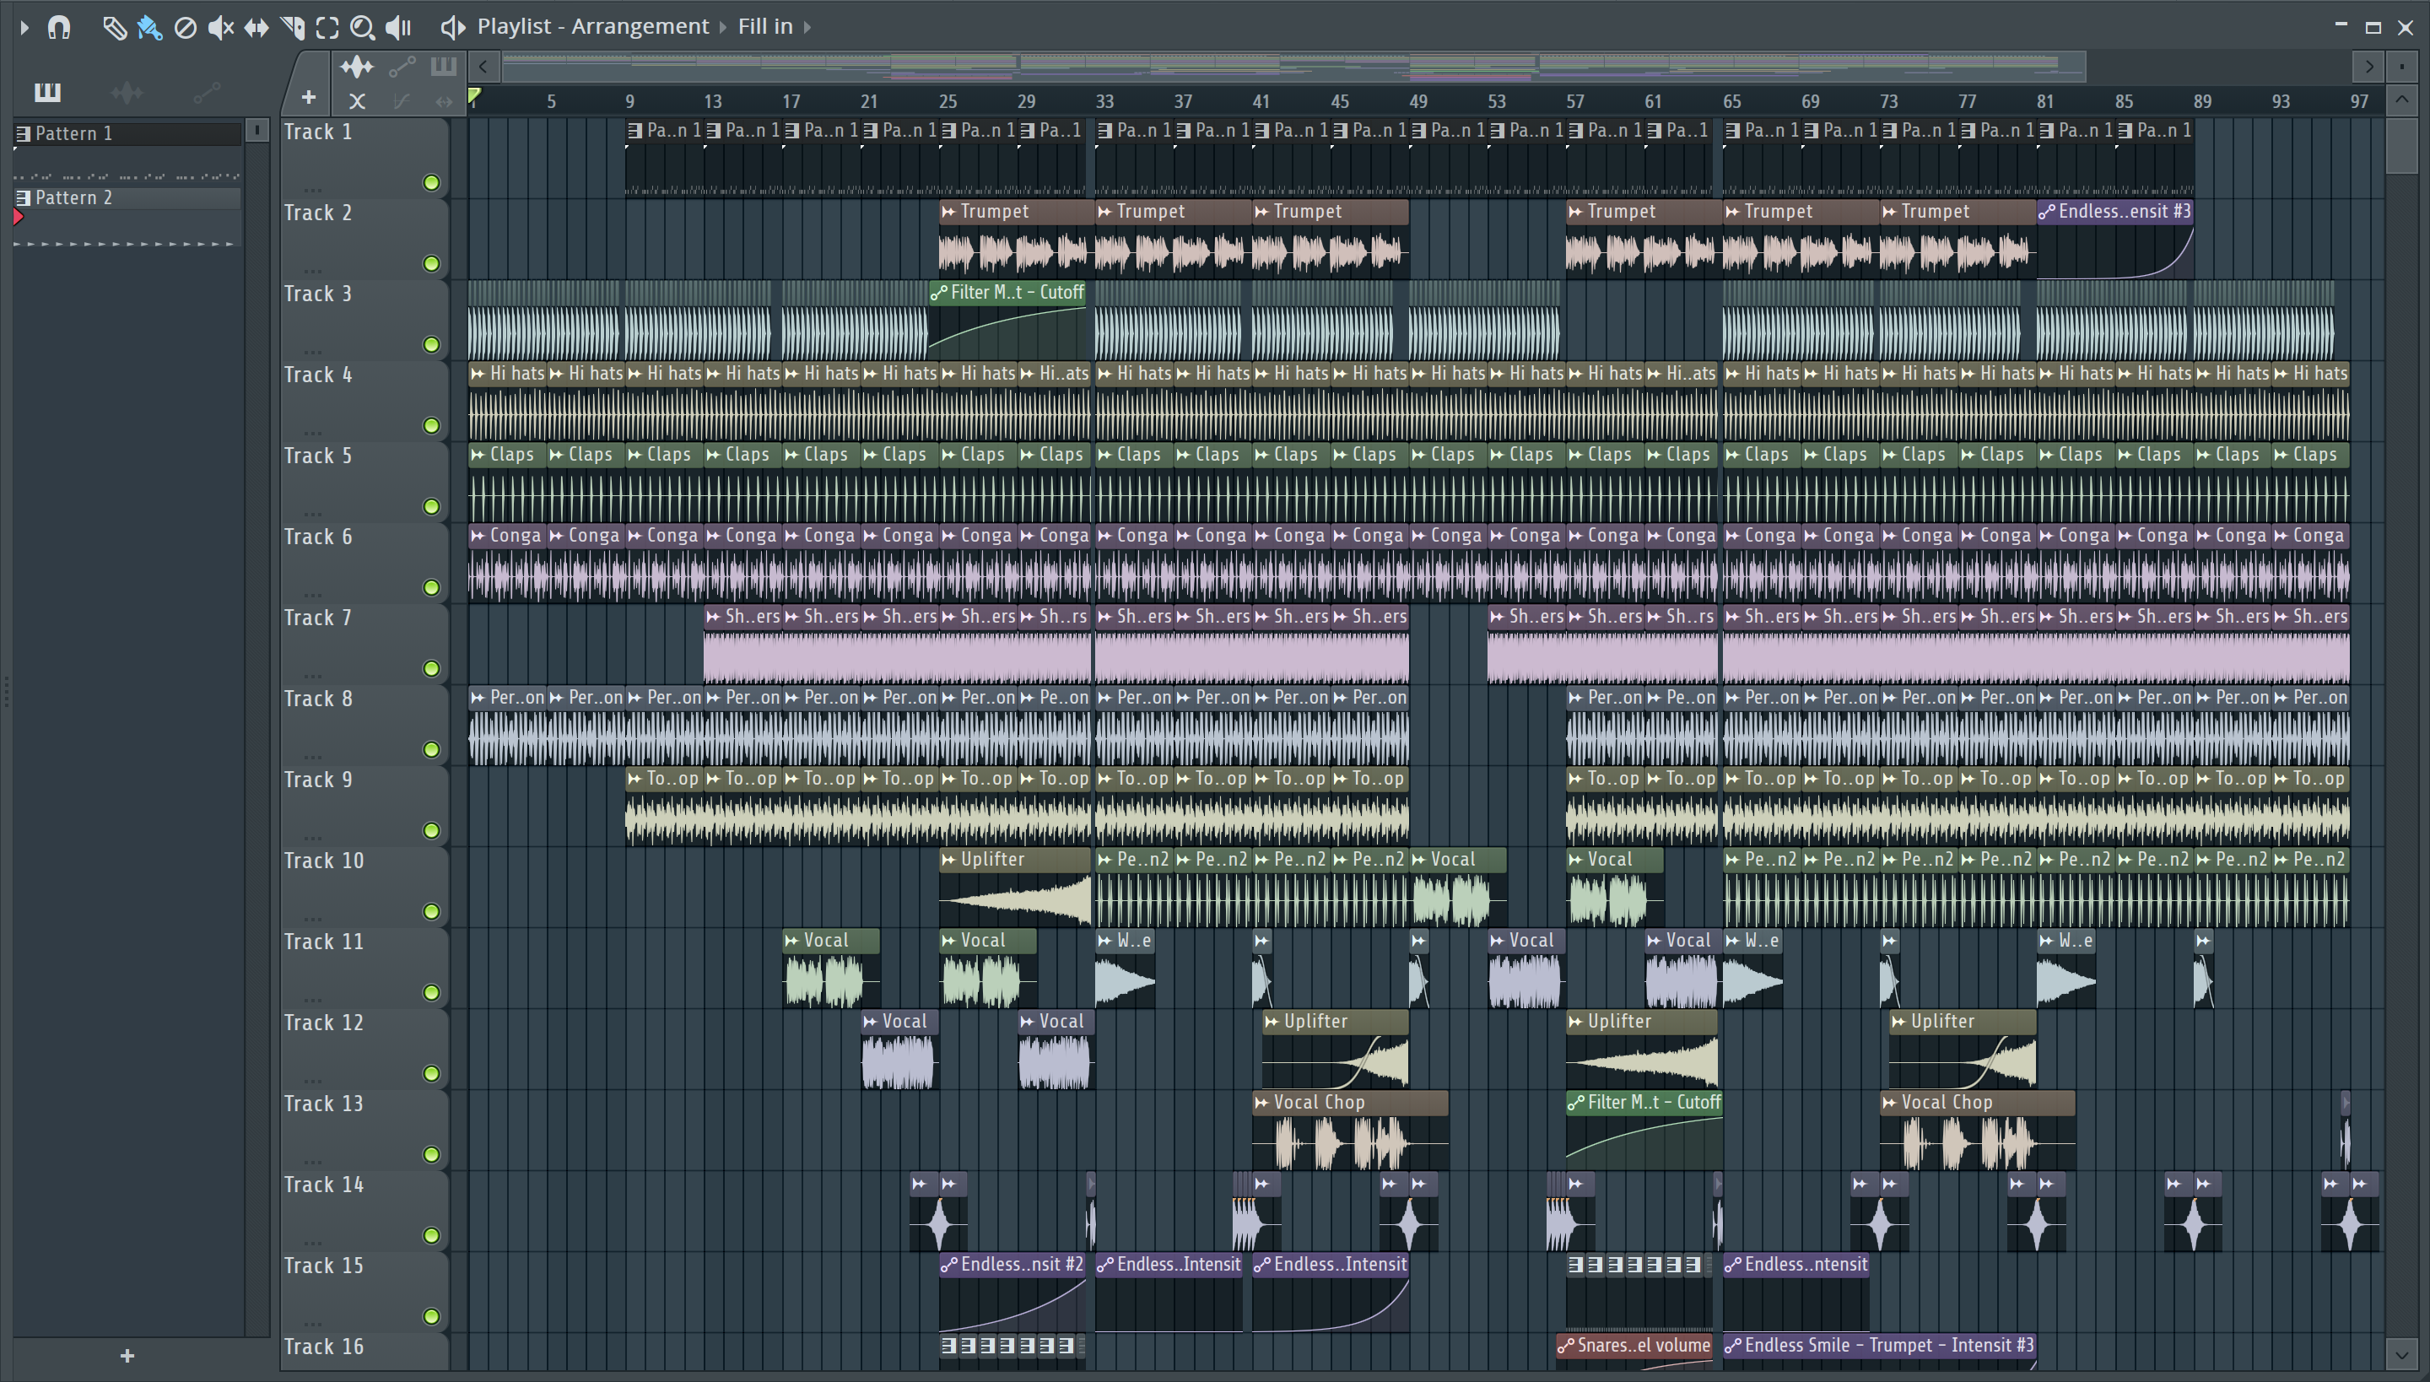Click the speaker icon before Playlist title
Viewport: 2430px width, 1382px height.
tap(453, 28)
